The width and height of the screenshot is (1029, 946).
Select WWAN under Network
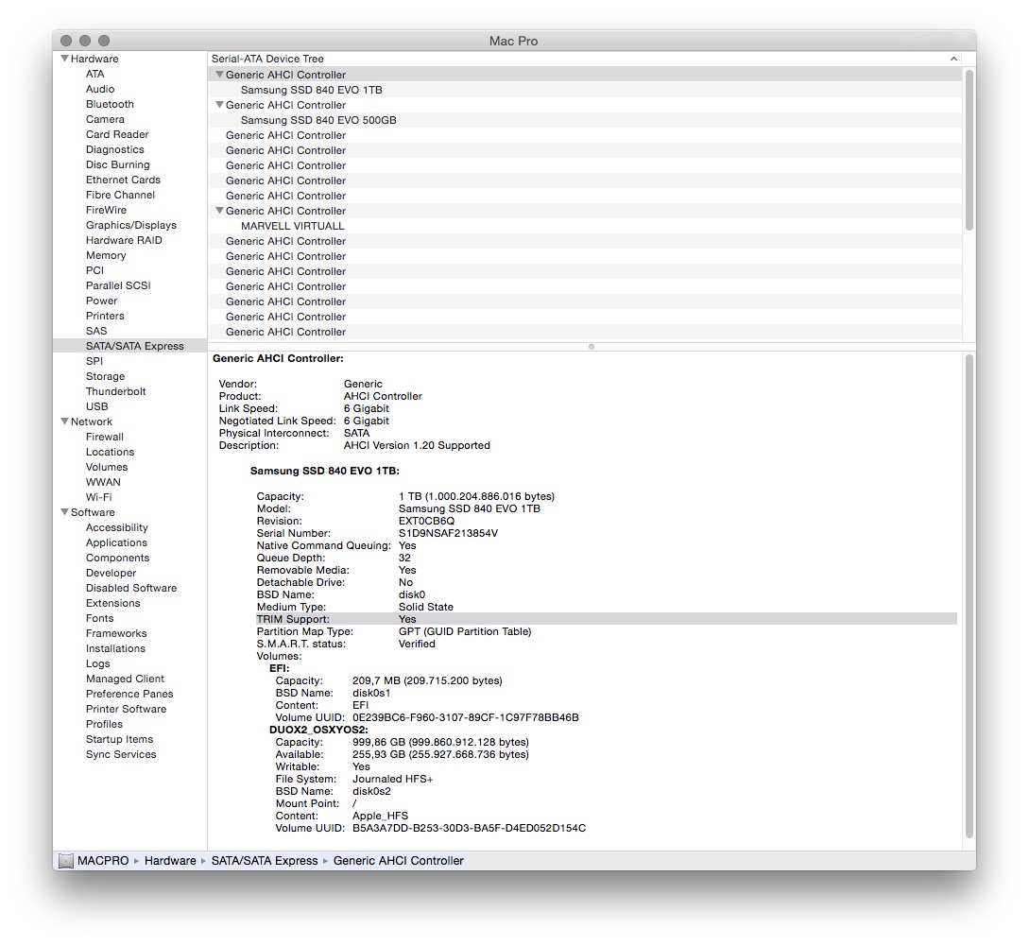[x=103, y=482]
